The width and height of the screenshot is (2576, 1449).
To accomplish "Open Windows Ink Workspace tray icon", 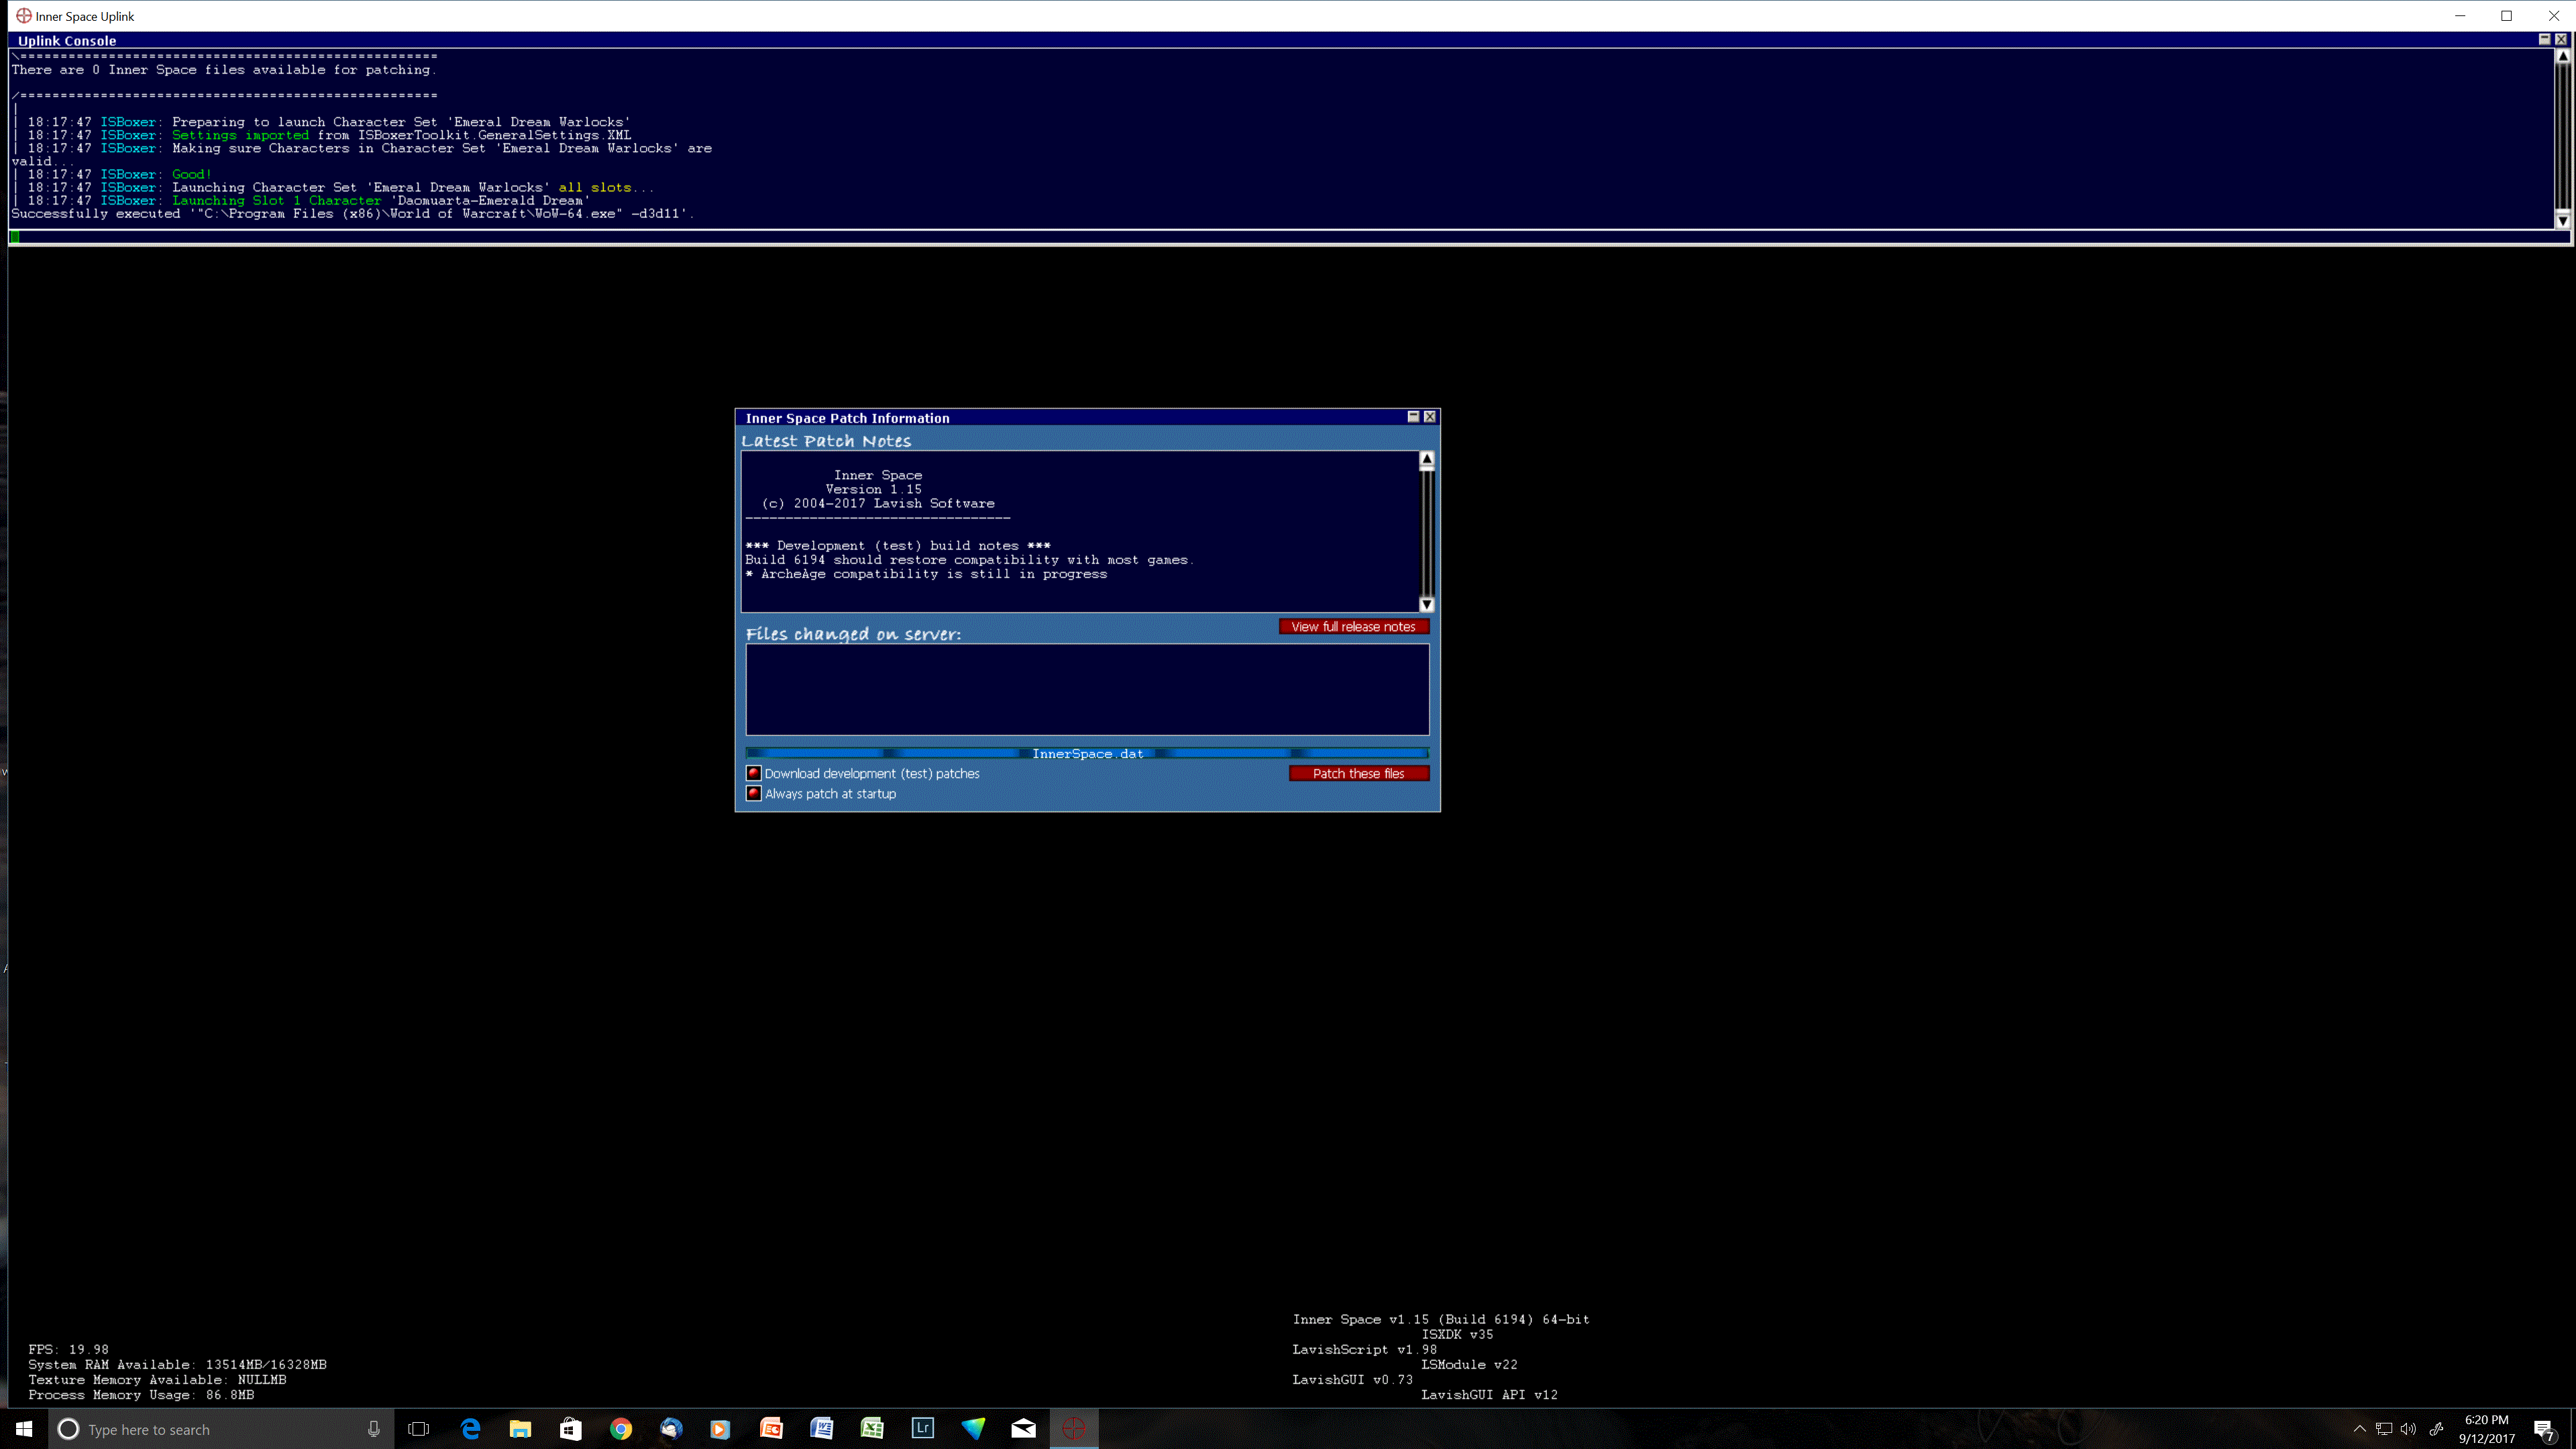I will point(2437,1429).
